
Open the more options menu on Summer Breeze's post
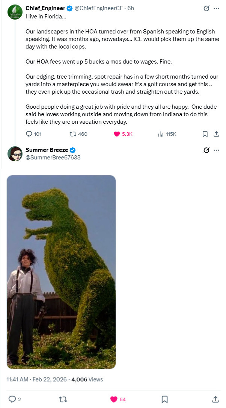(x=216, y=150)
